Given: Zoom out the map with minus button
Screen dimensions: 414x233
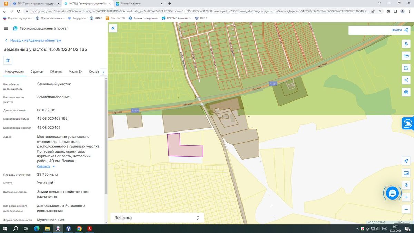Looking at the screenshot, I should click(x=406, y=210).
